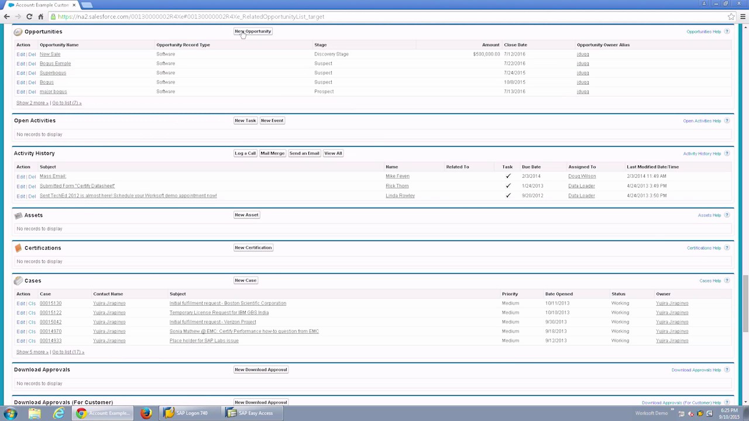Bookmark this page with star icon
The height and width of the screenshot is (421, 749).
coord(731,16)
